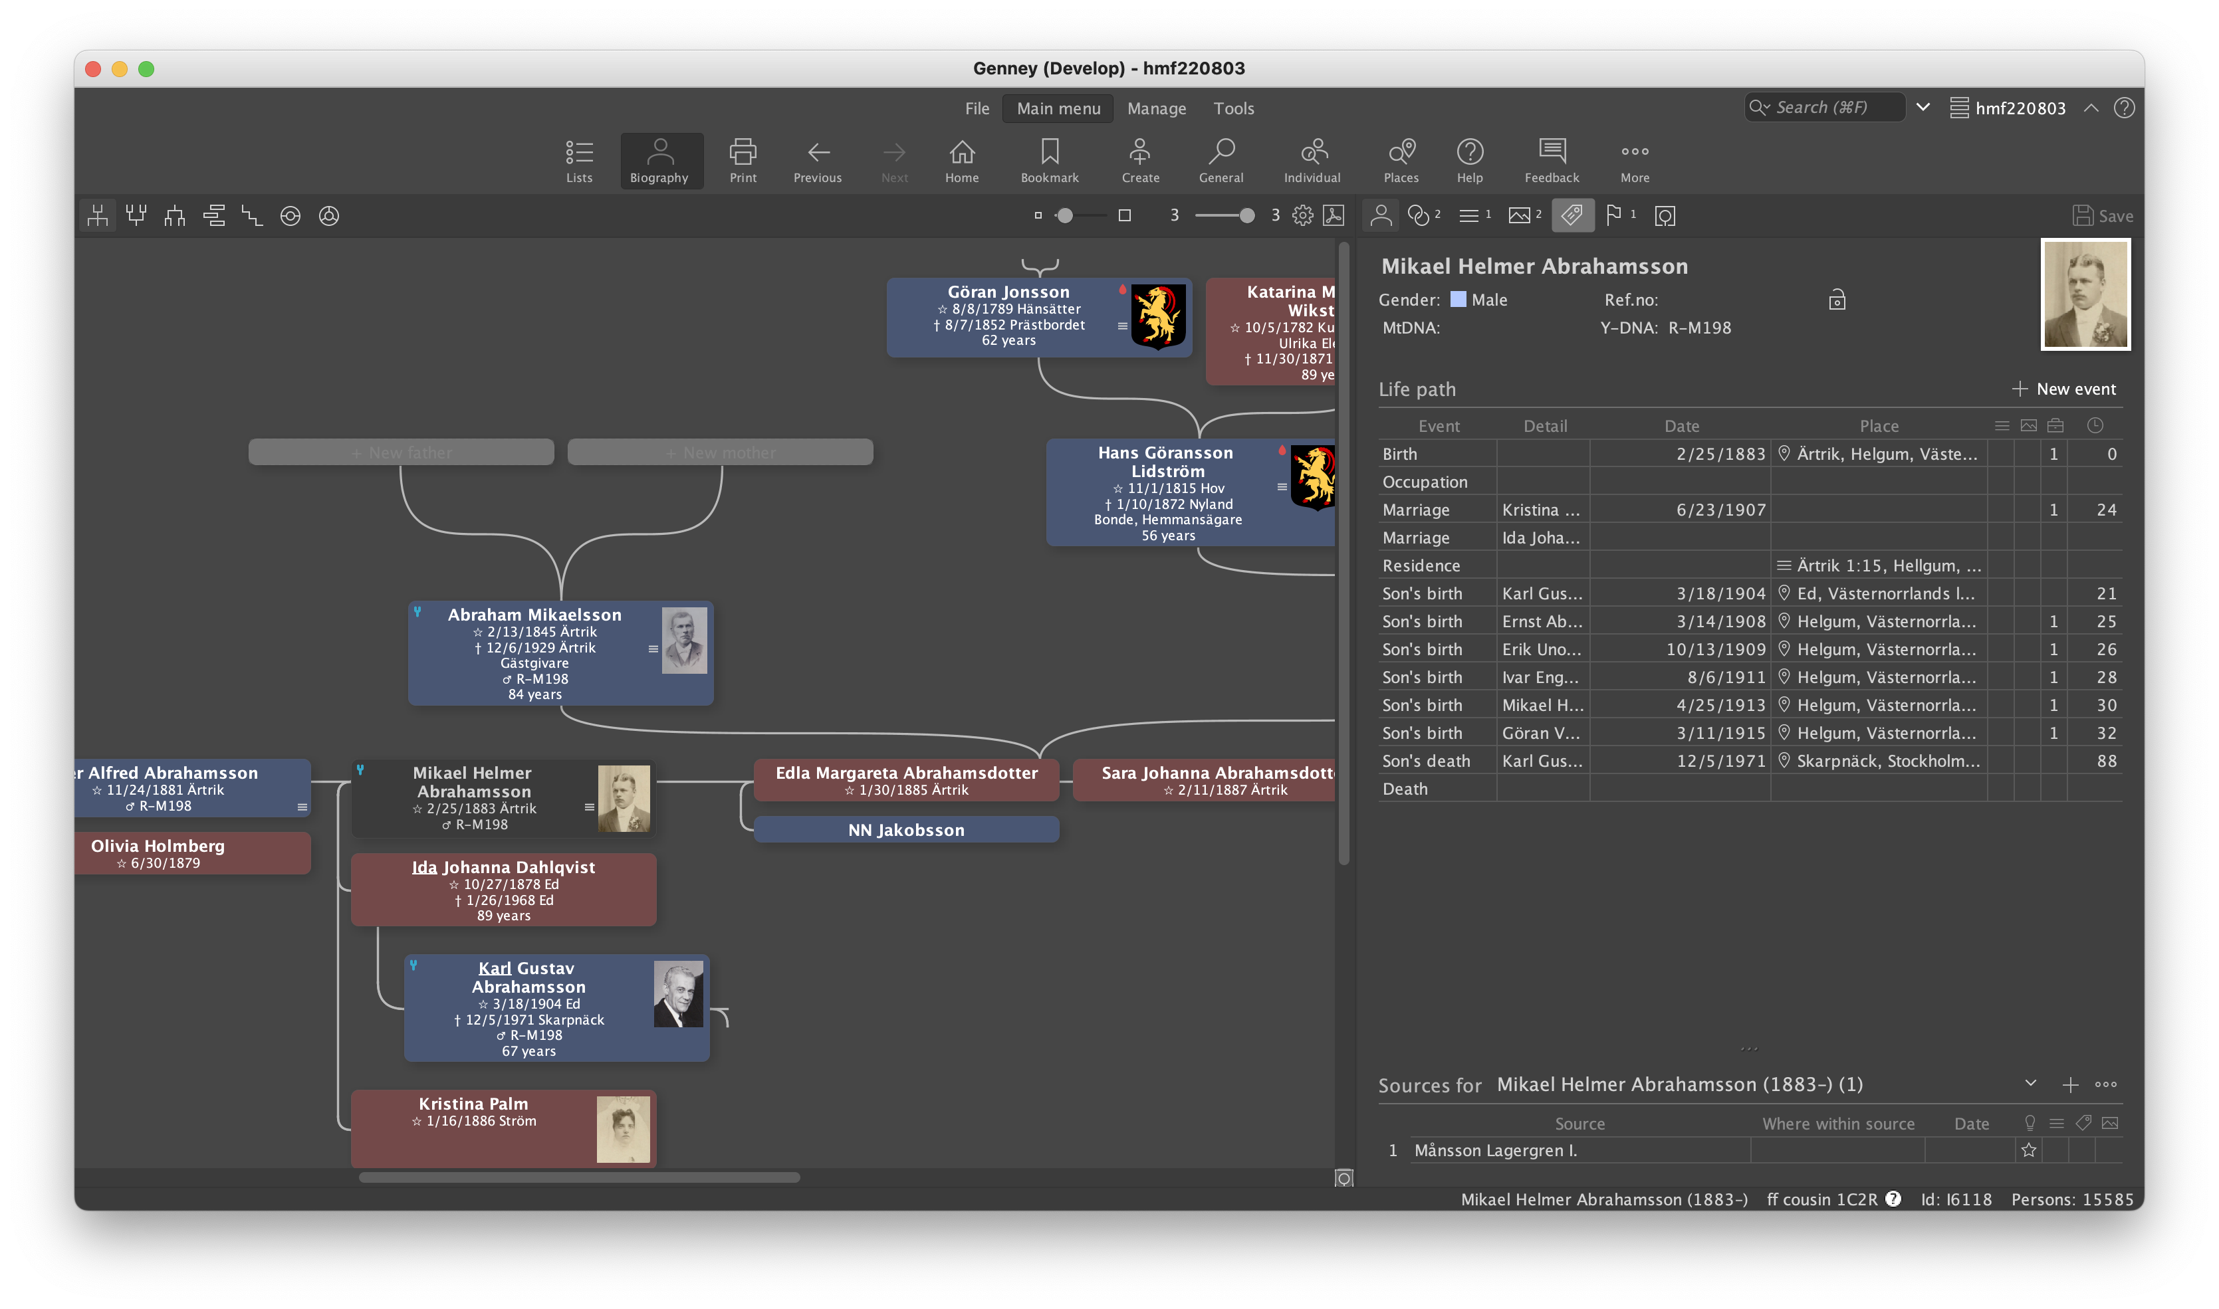The width and height of the screenshot is (2219, 1309).
Task: Adjust the box size slider
Action: coord(1066,215)
